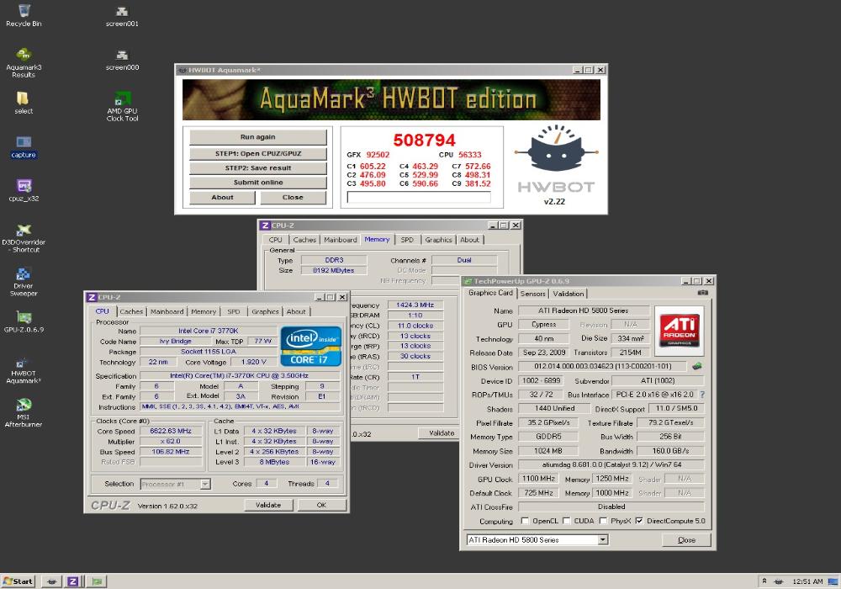Click the GPU-Z screenshot camera icon
Screen dimensions: 841x589
pyautogui.click(x=702, y=293)
